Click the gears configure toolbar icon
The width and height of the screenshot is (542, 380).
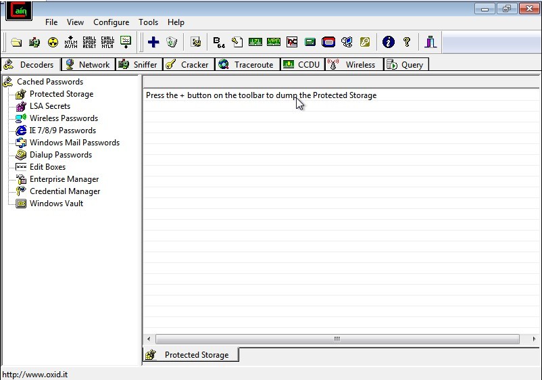pyautogui.click(x=196, y=42)
